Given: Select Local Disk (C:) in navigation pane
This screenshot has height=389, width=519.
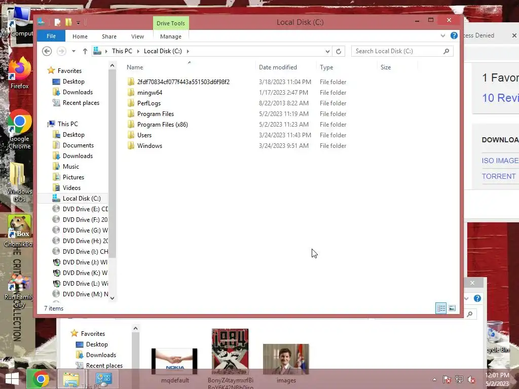Looking at the screenshot, I should point(82,199).
